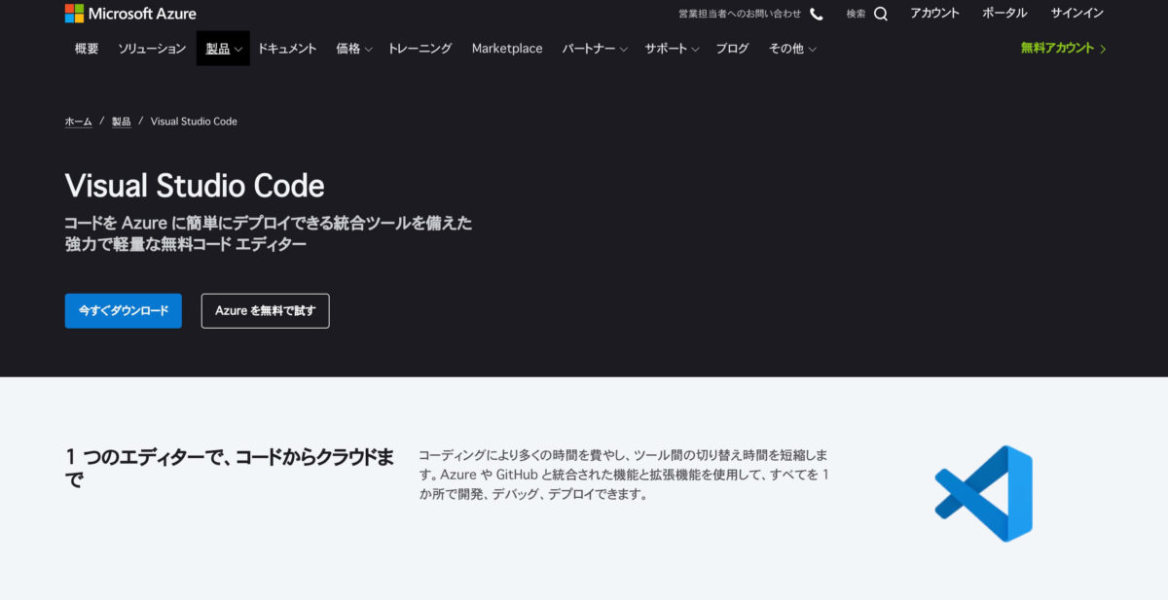Open the ポータル link

pyautogui.click(x=1004, y=14)
